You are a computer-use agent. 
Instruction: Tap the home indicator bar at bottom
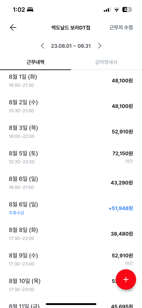tap(71, 304)
